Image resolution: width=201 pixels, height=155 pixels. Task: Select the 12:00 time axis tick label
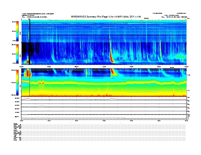[x=104, y=67]
